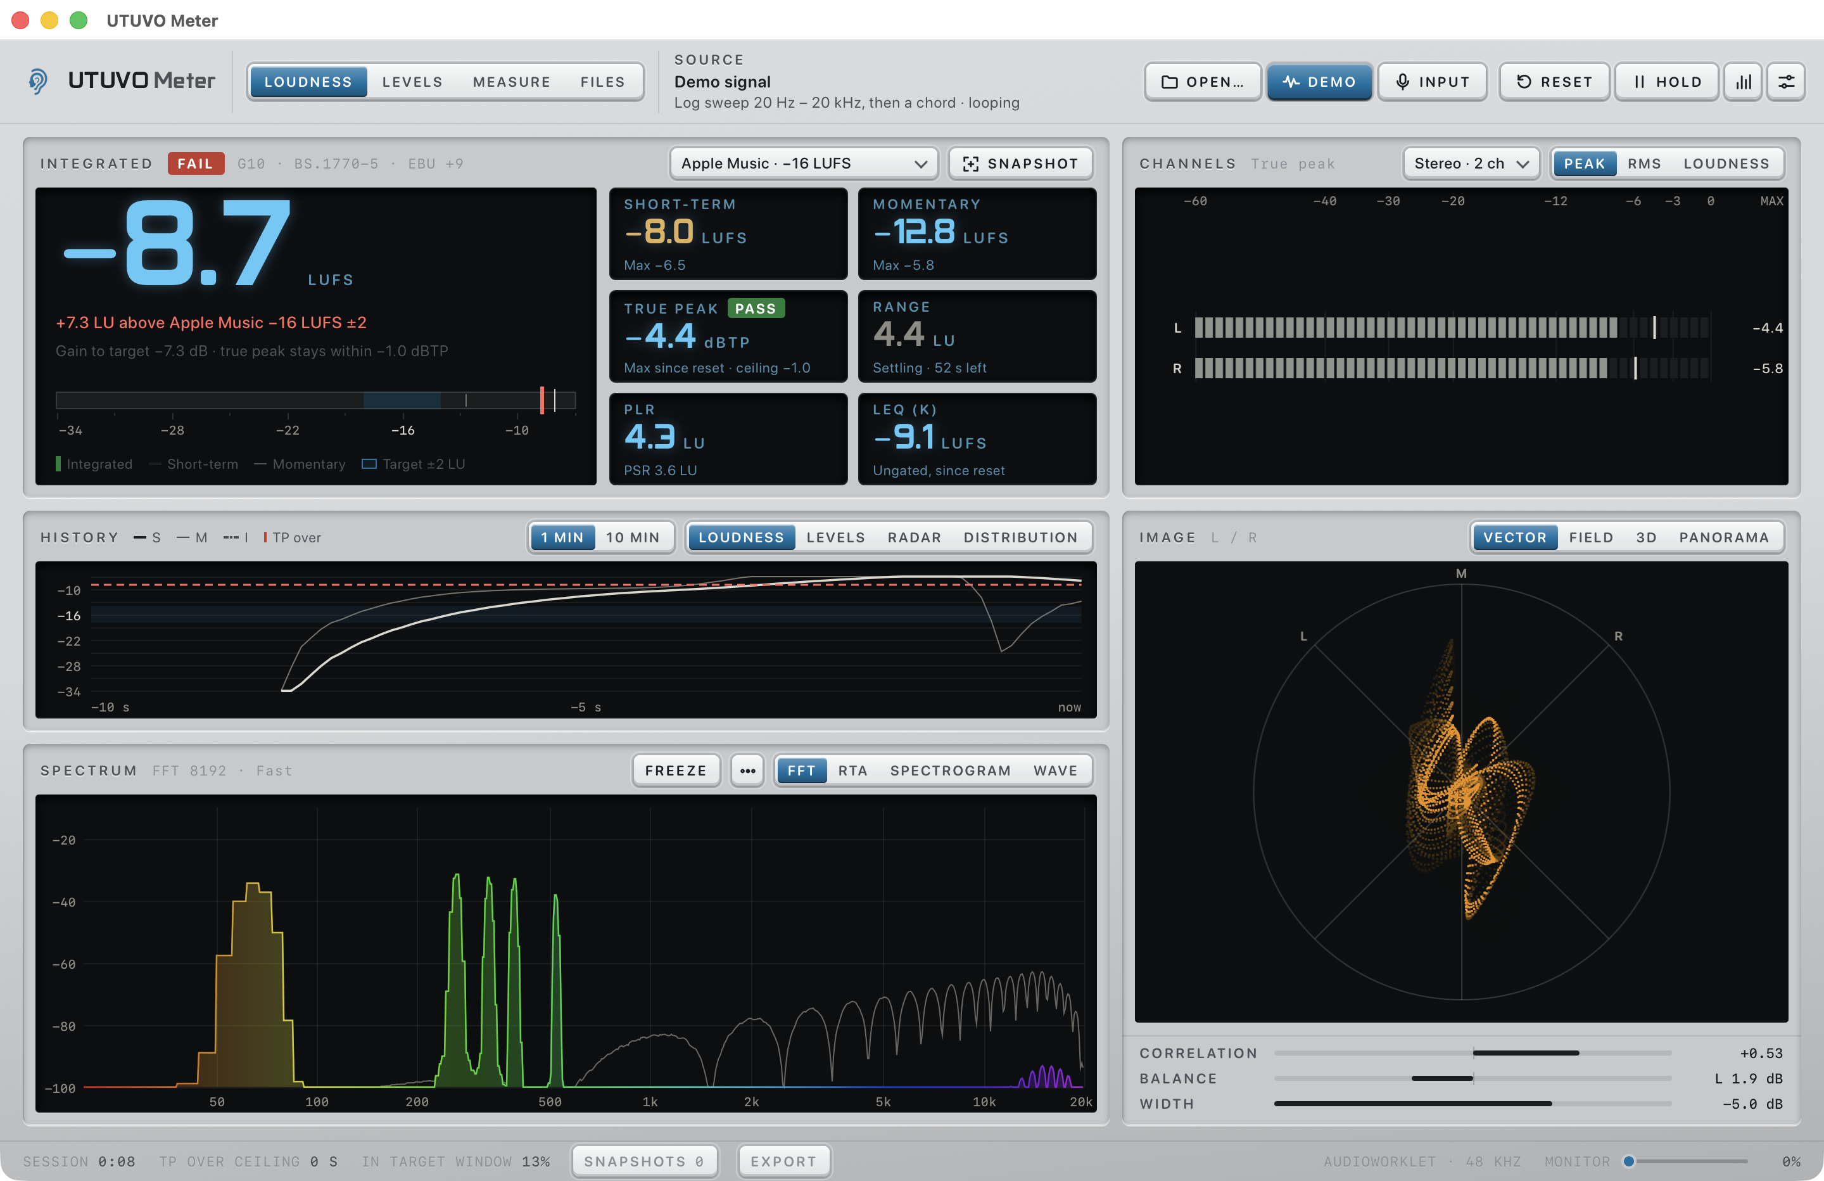Click the Input source button

tap(1431, 82)
